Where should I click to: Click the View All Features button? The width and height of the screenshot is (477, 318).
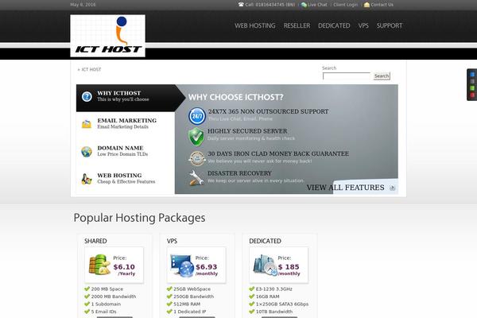coord(351,188)
